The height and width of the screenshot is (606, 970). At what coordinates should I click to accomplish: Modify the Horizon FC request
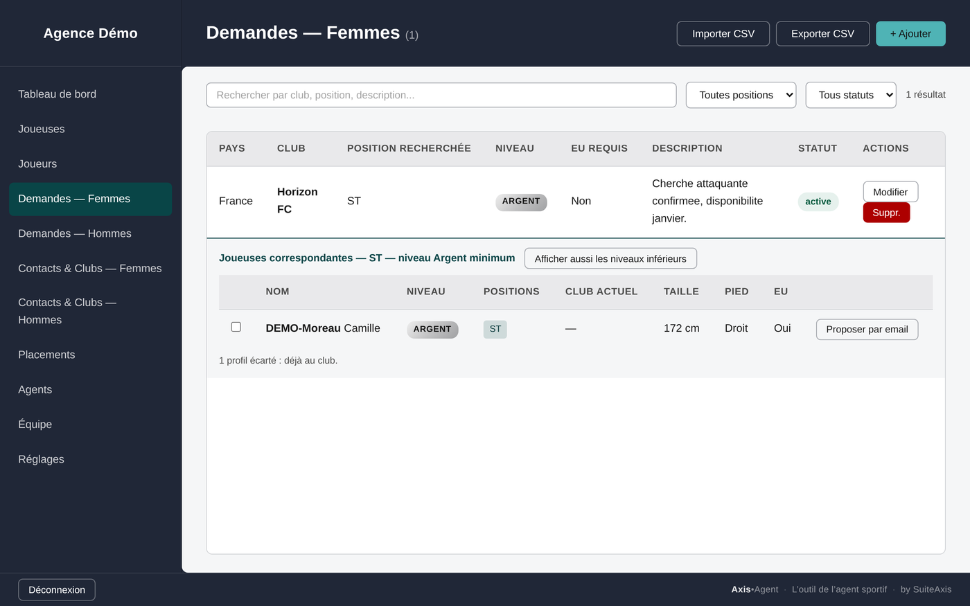coord(890,192)
